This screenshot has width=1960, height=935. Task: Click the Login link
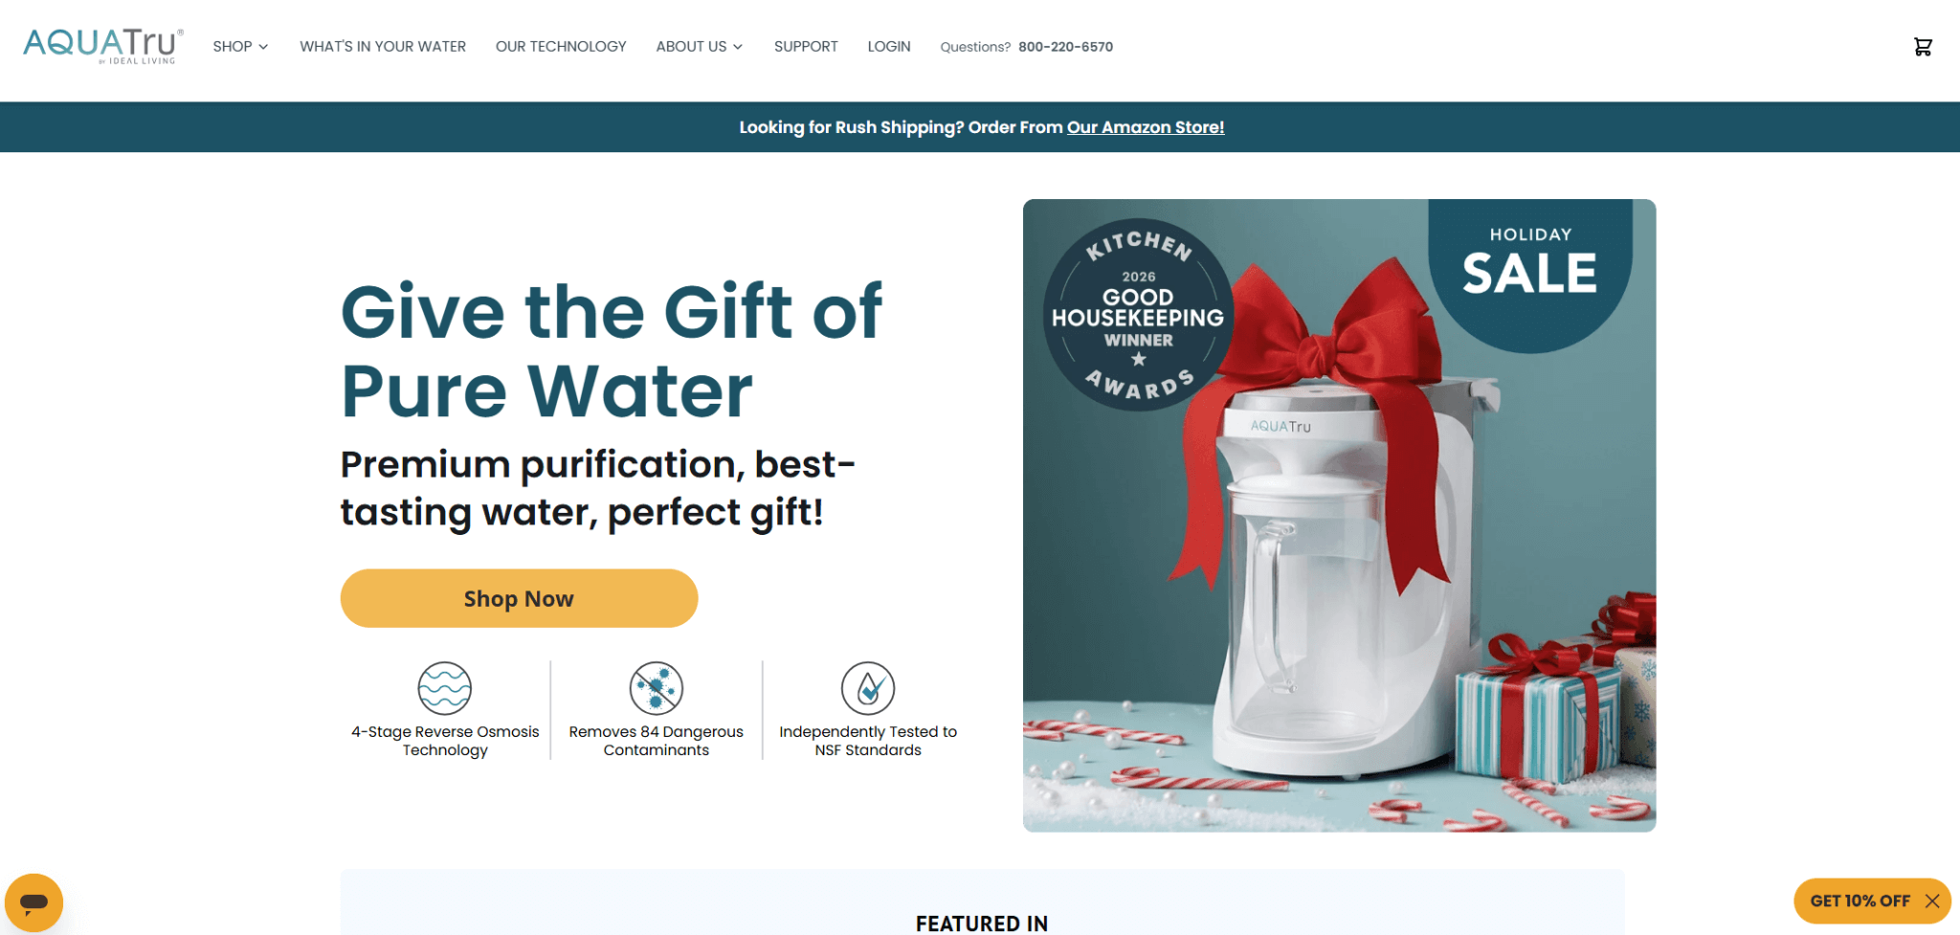click(889, 46)
